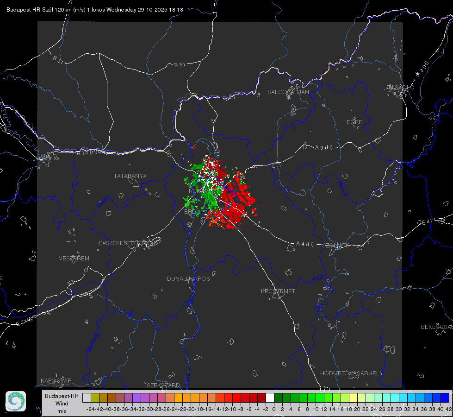The height and width of the screenshot is (417, 453).
Task: Click the grey first box in legend
Action: (x=87, y=398)
